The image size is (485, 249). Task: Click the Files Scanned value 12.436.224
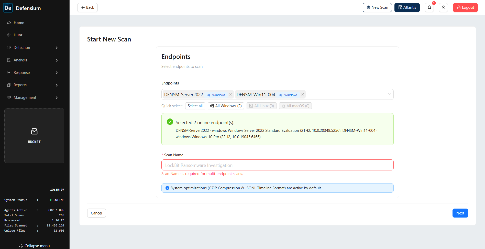[55, 225]
